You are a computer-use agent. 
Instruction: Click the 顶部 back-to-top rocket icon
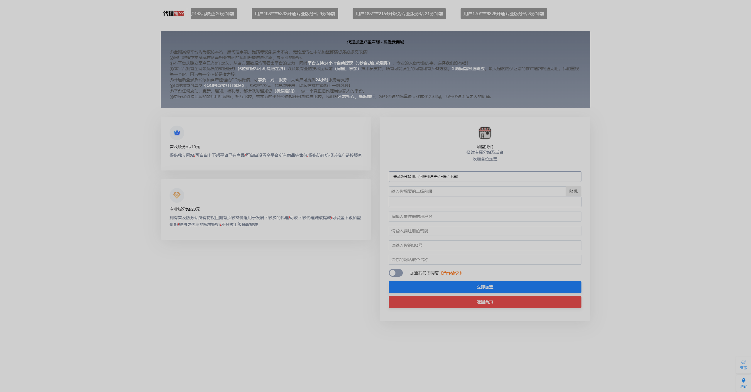[743, 382]
